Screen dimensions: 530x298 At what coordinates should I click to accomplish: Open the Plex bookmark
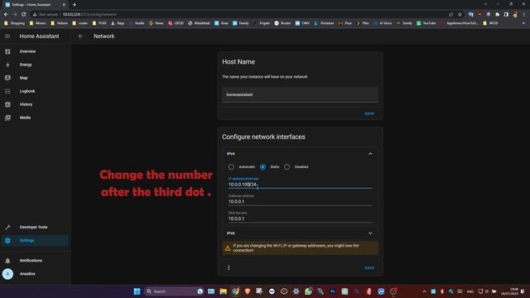[x=363, y=23]
